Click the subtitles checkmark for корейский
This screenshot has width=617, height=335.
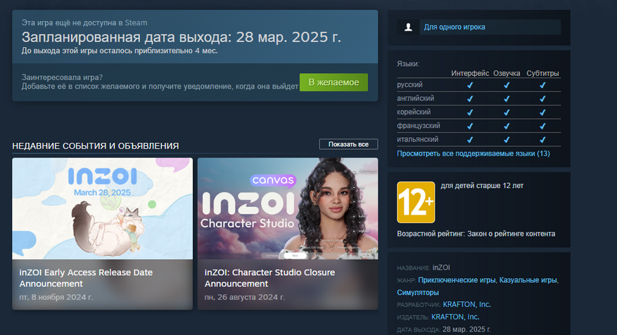click(542, 112)
